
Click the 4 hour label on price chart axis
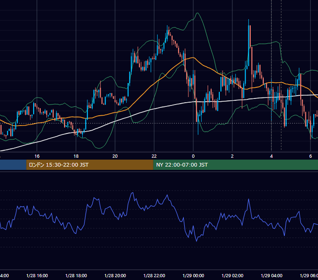tap(271, 156)
